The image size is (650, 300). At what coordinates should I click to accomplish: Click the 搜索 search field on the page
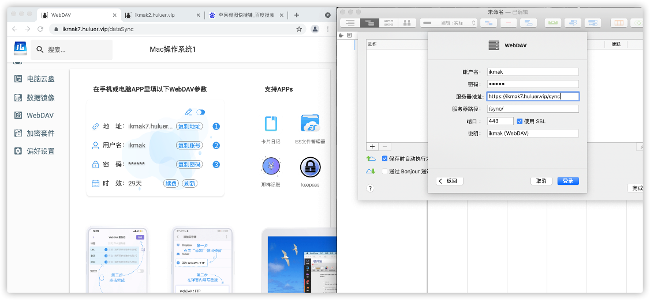tap(72, 50)
